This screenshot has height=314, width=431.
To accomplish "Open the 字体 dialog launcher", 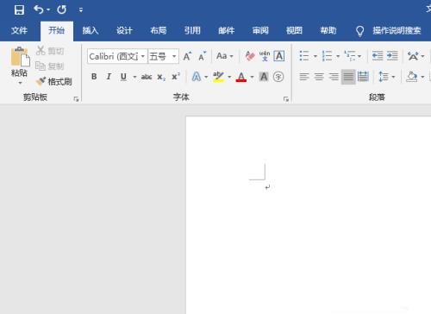I will coord(286,99).
